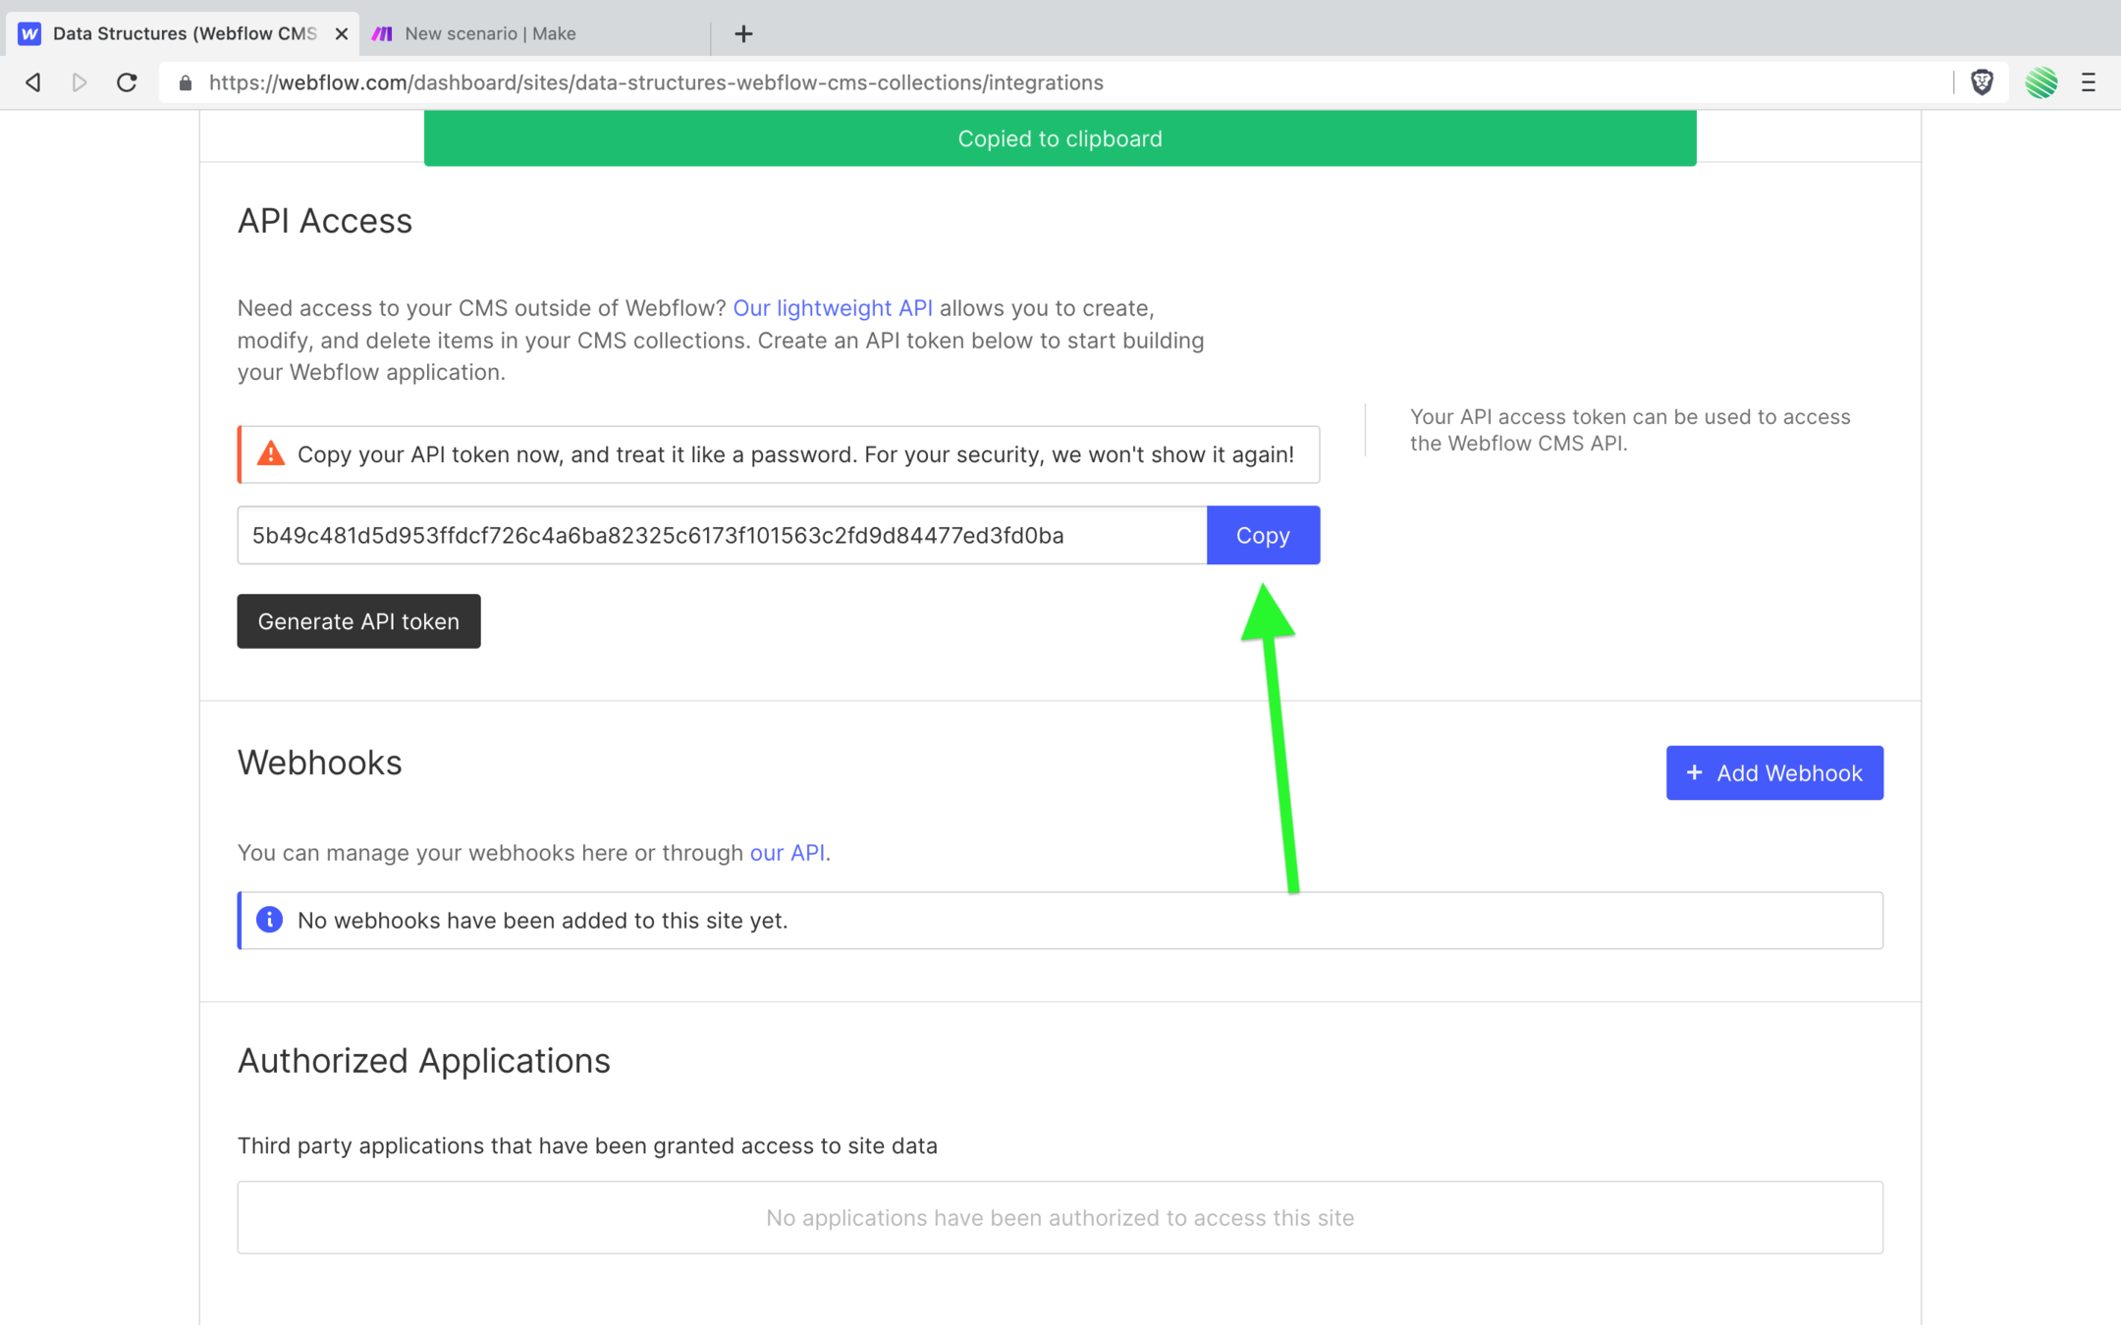Screen dimensions: 2121x1325
Task: Copy the API token
Action: [x=1263, y=535]
